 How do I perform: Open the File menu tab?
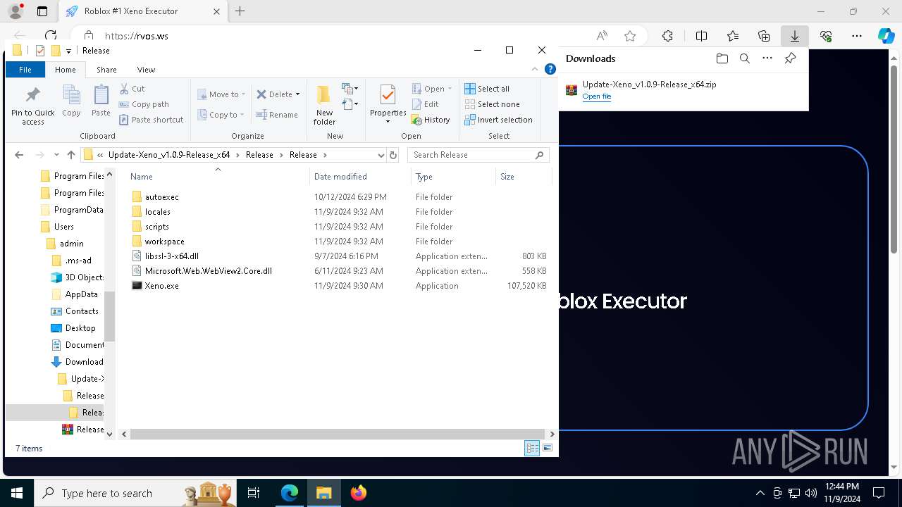[x=25, y=70]
